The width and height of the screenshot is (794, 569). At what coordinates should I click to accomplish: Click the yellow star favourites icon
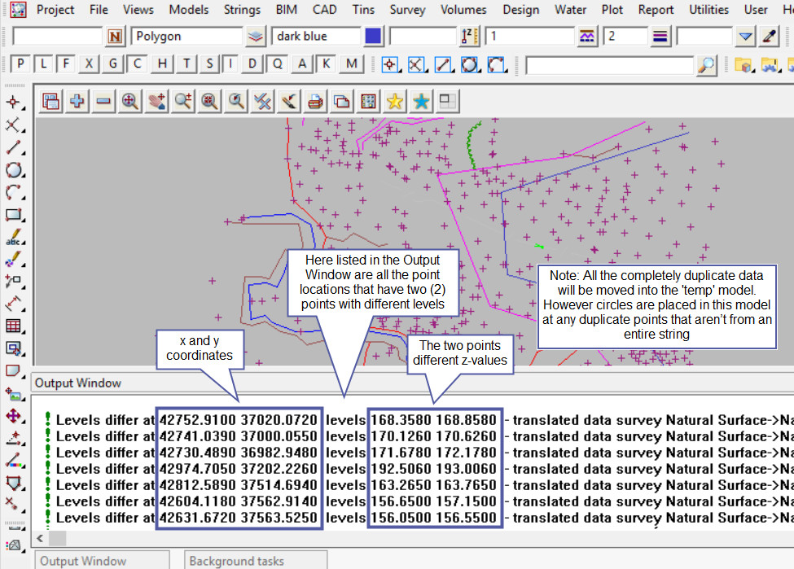point(395,101)
